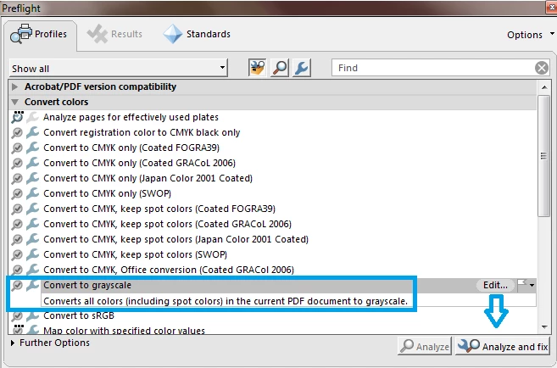Select Convert to CMYK only (SWOP)
This screenshot has width=557, height=368.
coord(108,193)
